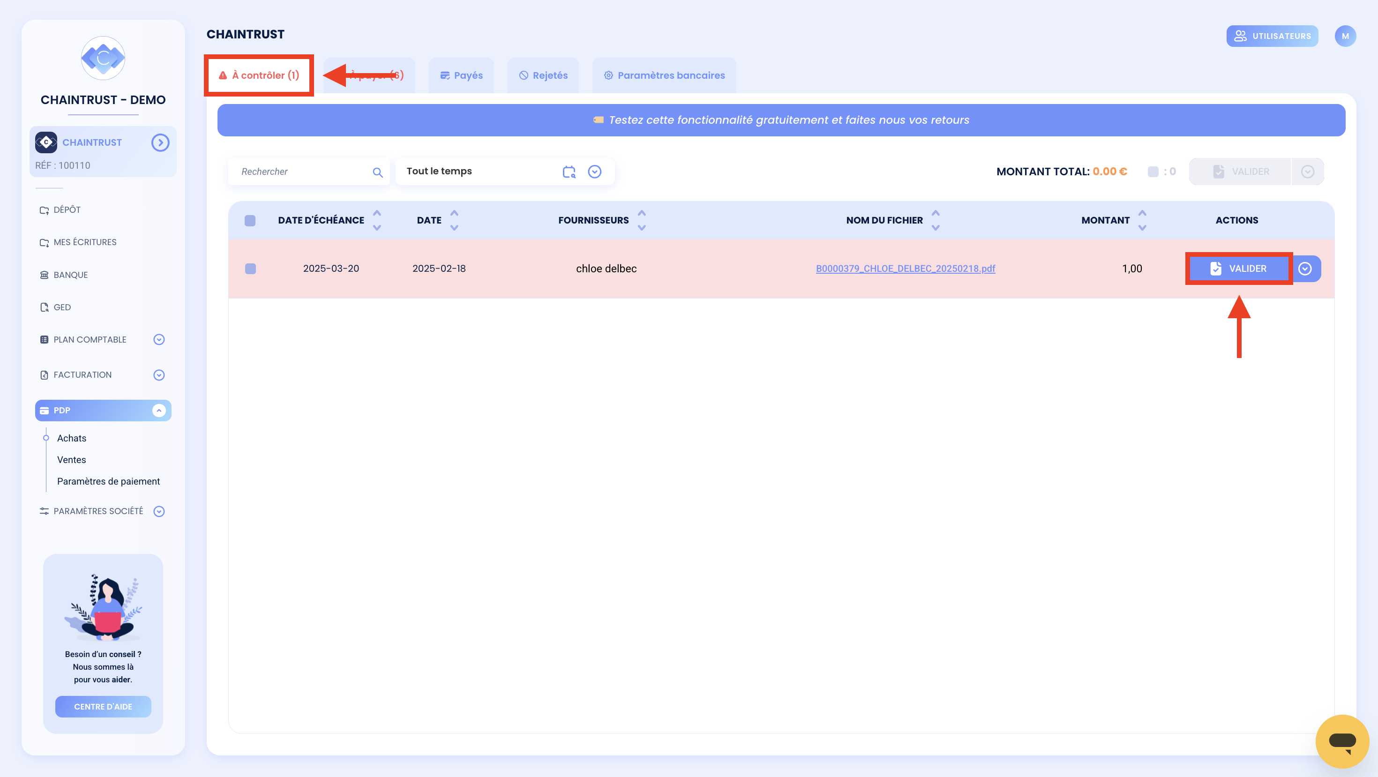Click the chloe delbec supplier cell
The width and height of the screenshot is (1378, 777).
coord(606,269)
